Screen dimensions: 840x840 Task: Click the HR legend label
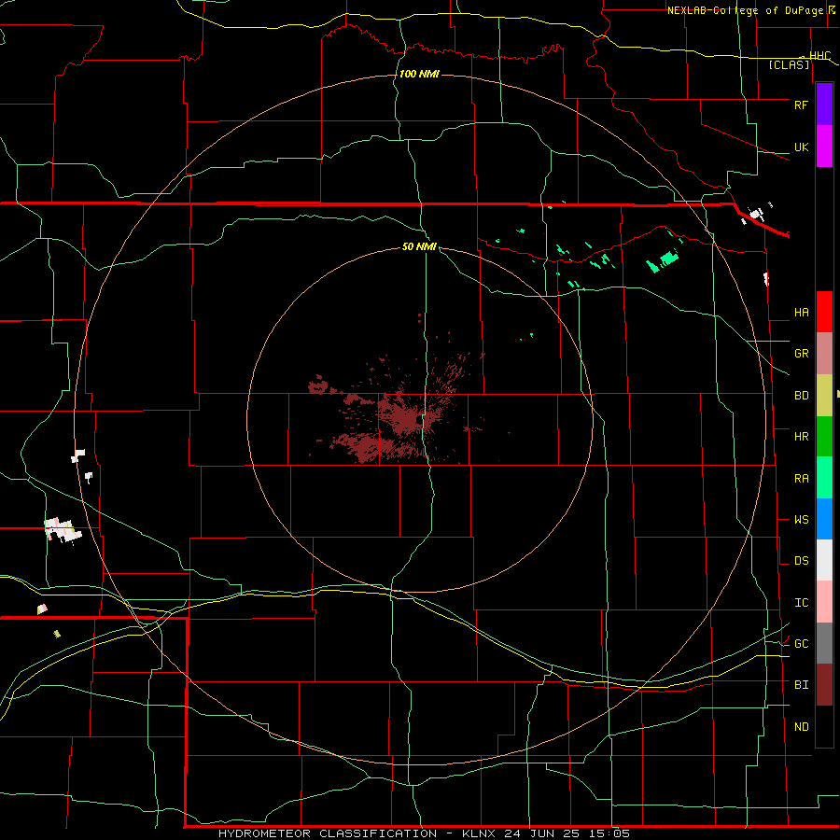pos(801,437)
